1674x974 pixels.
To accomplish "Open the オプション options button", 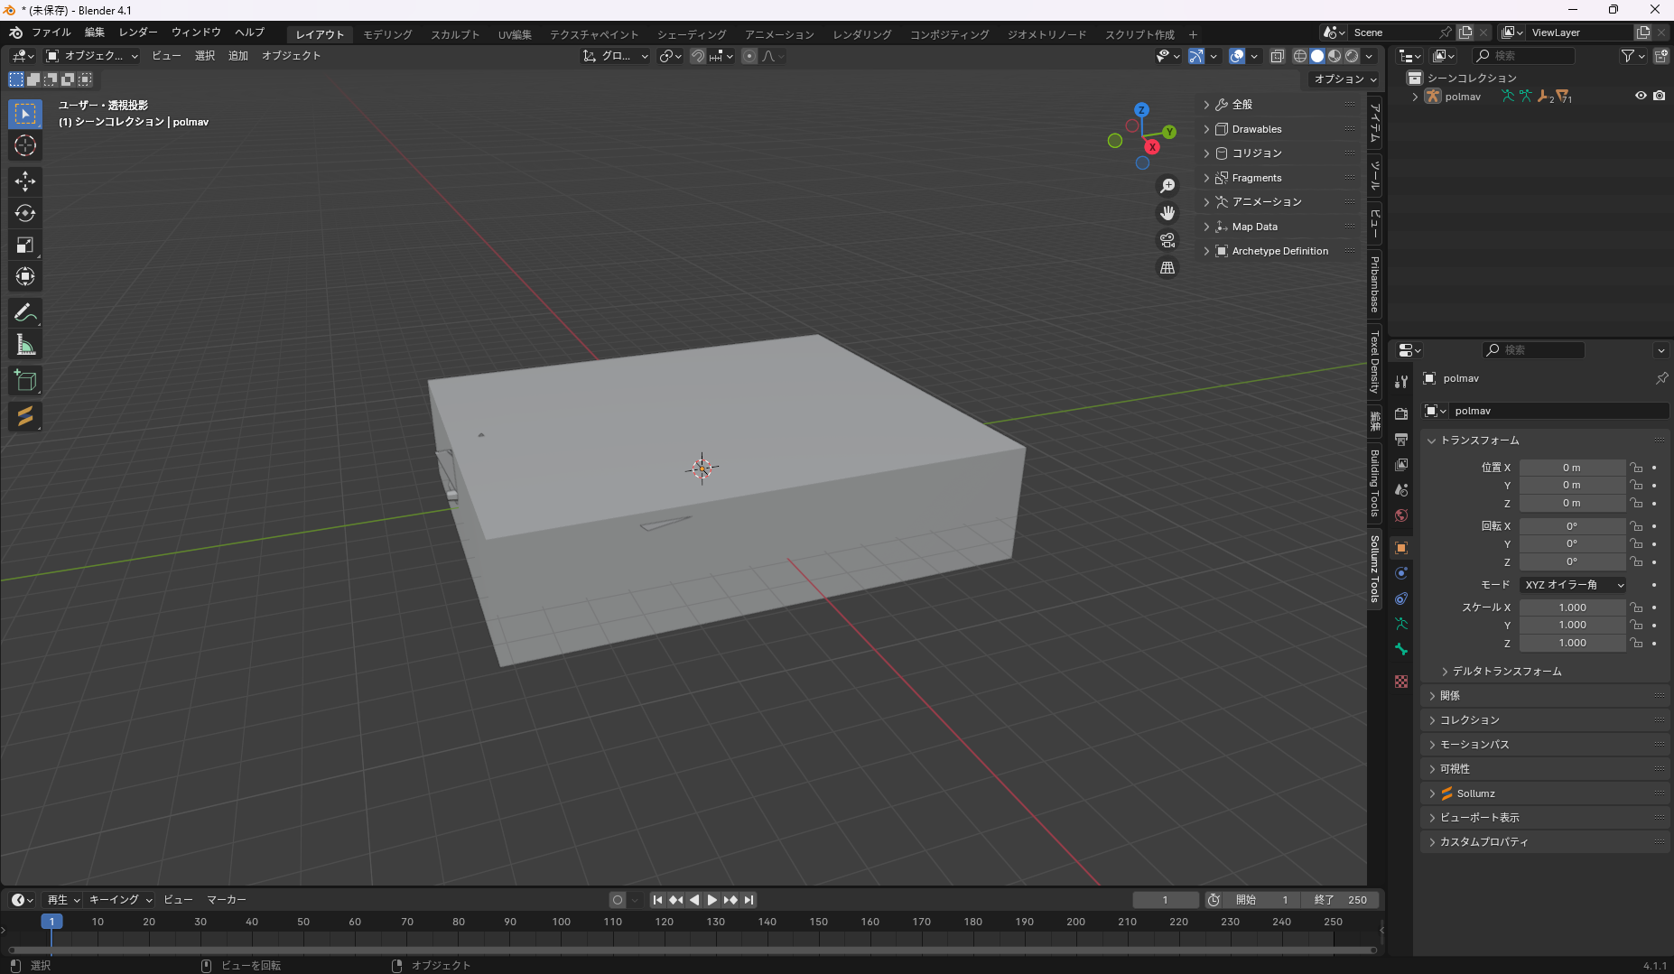I will point(1344,79).
